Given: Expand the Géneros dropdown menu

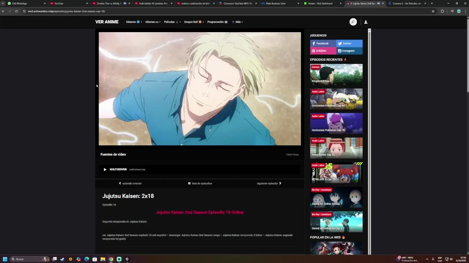Looking at the screenshot, I should [x=134, y=22].
